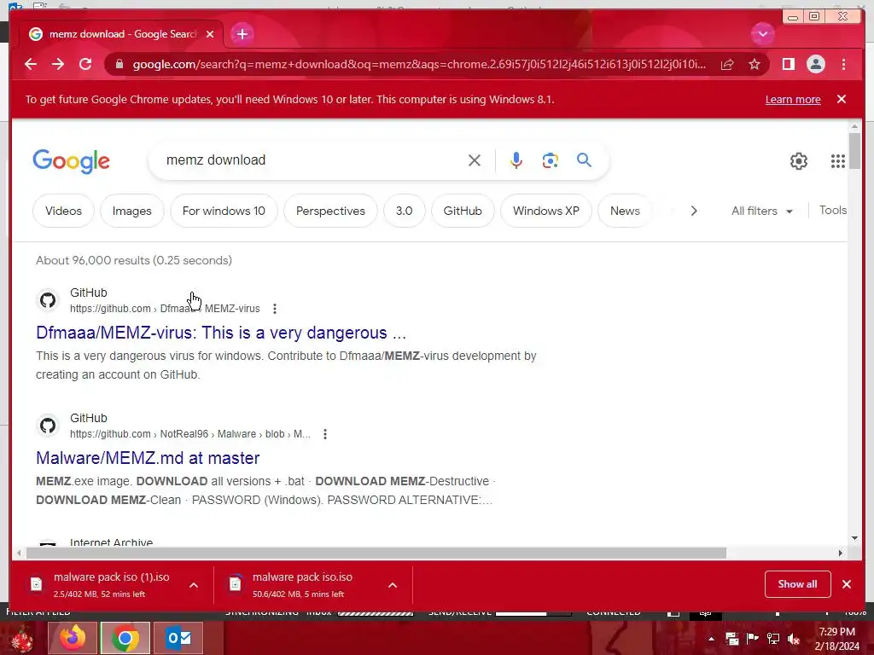Open Chrome's side panel
874x655 pixels.
[788, 64]
